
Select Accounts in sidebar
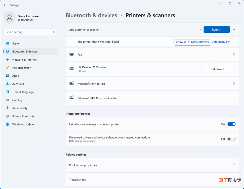31,84
